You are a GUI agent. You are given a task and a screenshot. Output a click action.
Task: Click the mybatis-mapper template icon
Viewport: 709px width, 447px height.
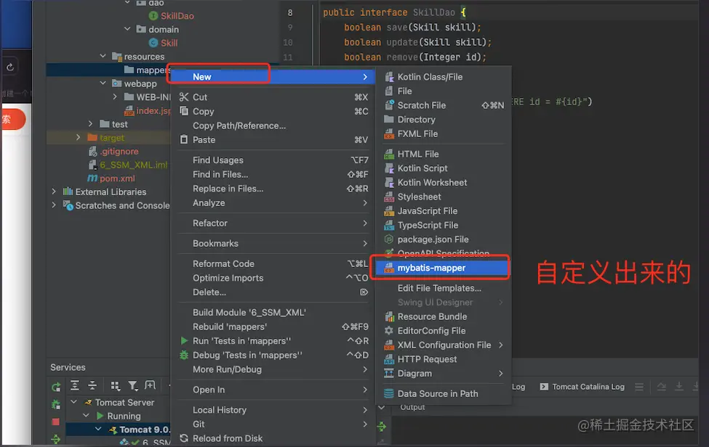[389, 268]
